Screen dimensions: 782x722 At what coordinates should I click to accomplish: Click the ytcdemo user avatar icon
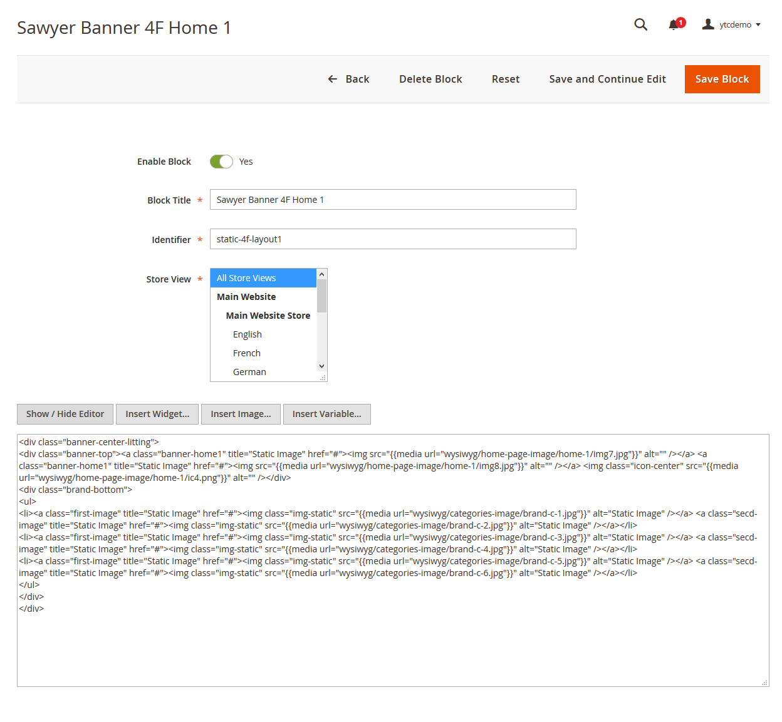[x=708, y=24]
